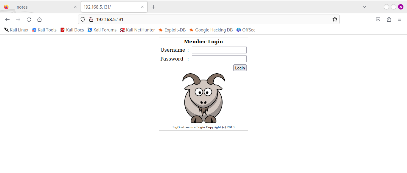Viewport: 407px width, 173px height.
Task: Open the shield tracking protection icon
Action: (x=83, y=20)
